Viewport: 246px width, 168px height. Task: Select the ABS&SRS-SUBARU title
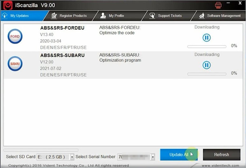[x=62, y=55]
